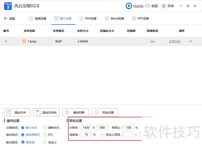The image size is (202, 147).
Task: Select the 清晰优先 compression option
Action: tap(45, 128)
